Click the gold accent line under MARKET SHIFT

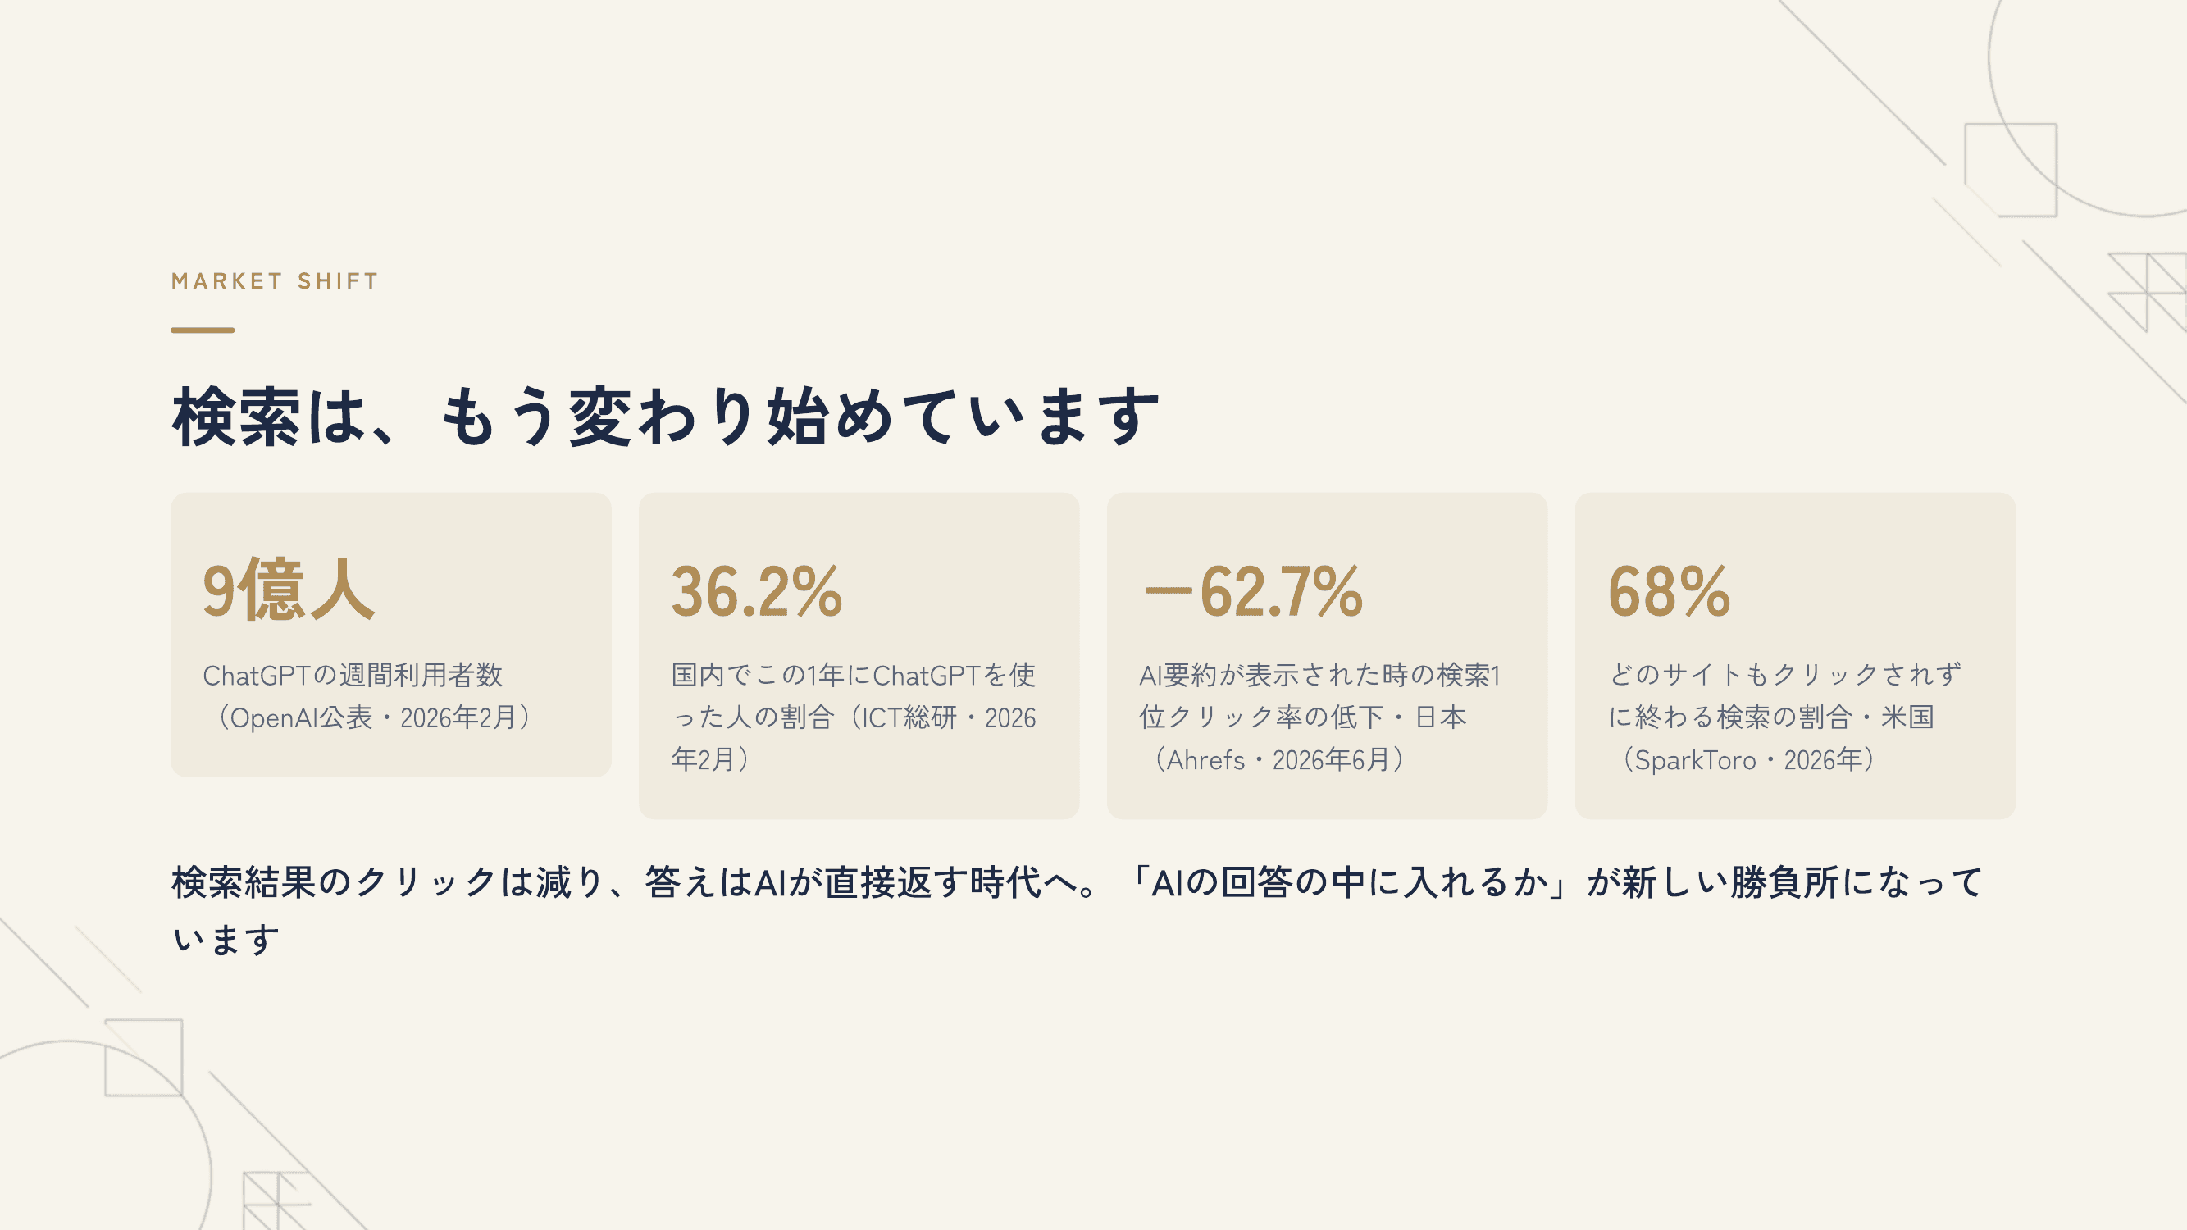click(x=202, y=330)
